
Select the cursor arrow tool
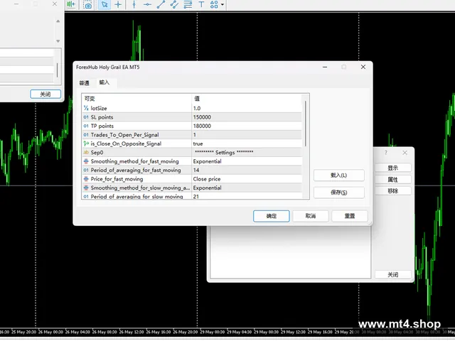point(105,4)
